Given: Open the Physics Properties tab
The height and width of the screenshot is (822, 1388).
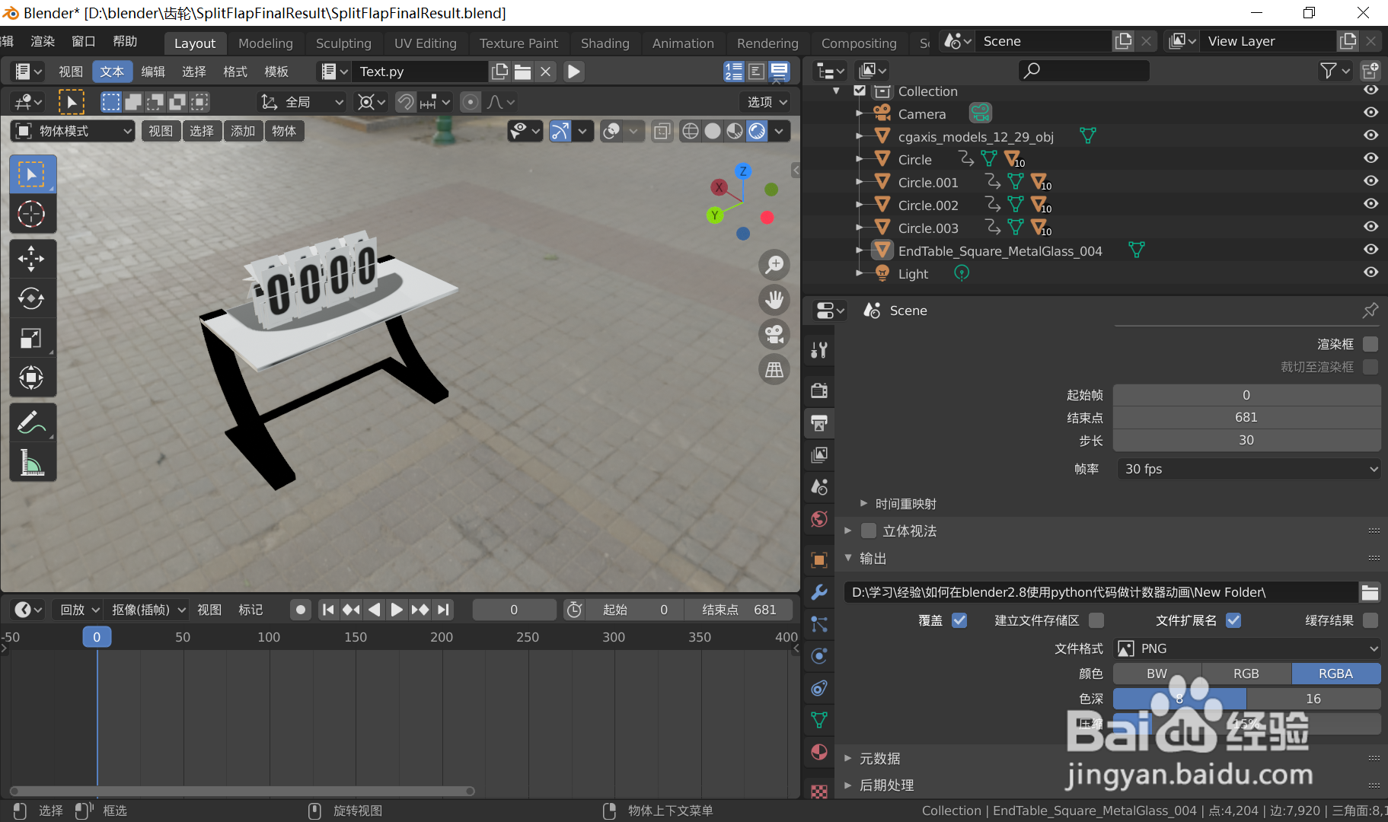Looking at the screenshot, I should (818, 655).
